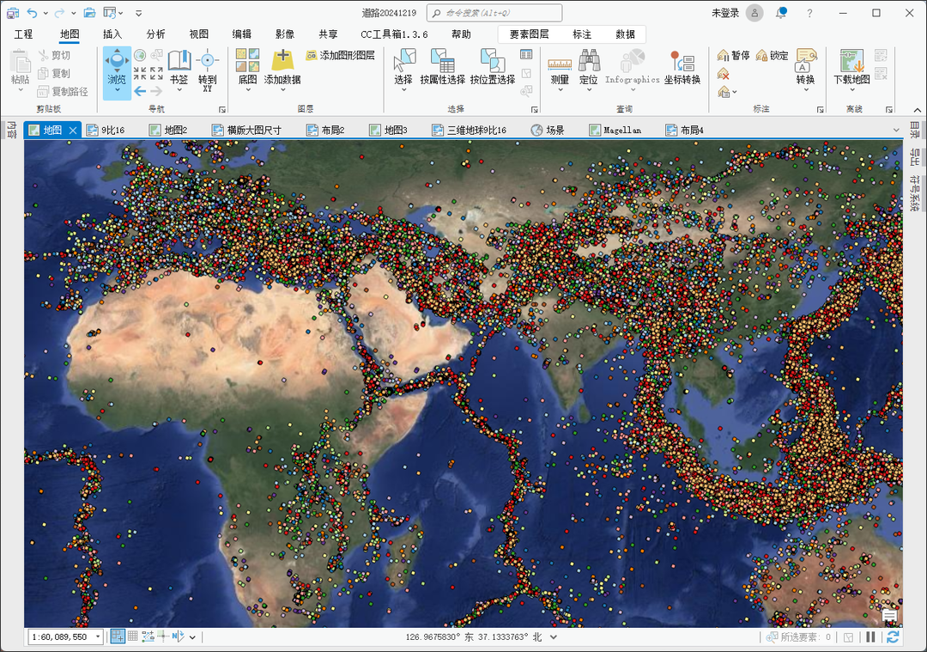This screenshot has width=927, height=652.
Task: Click the 转到 XY tool
Action: pyautogui.click(x=208, y=69)
